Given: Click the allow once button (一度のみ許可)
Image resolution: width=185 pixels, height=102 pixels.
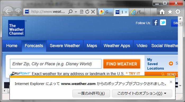Looking at the screenshot, I should point(91,94).
